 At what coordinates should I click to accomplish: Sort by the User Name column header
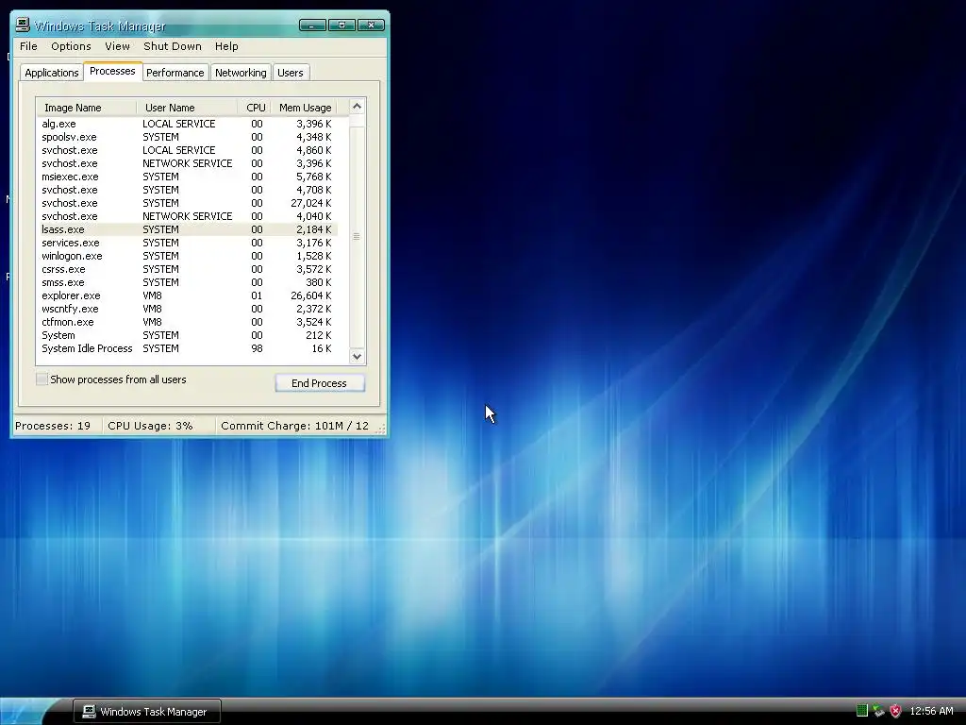(187, 108)
